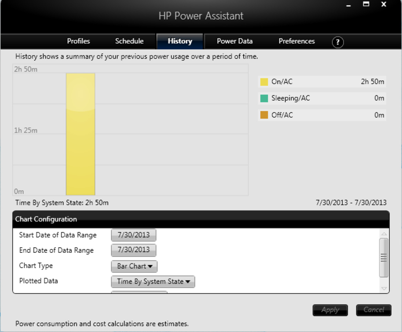Click the On/AC 2h 50m value

(x=372, y=82)
